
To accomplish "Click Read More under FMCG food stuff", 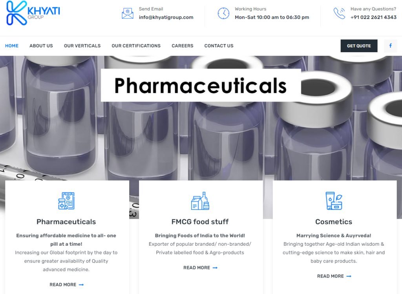I will [201, 268].
